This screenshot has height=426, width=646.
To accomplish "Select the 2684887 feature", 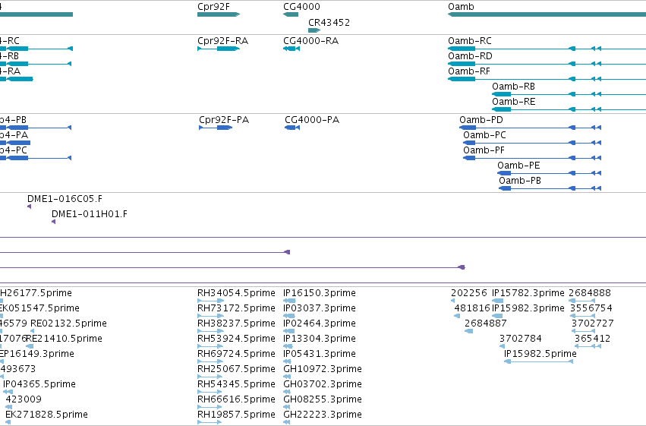I will tap(468, 331).
